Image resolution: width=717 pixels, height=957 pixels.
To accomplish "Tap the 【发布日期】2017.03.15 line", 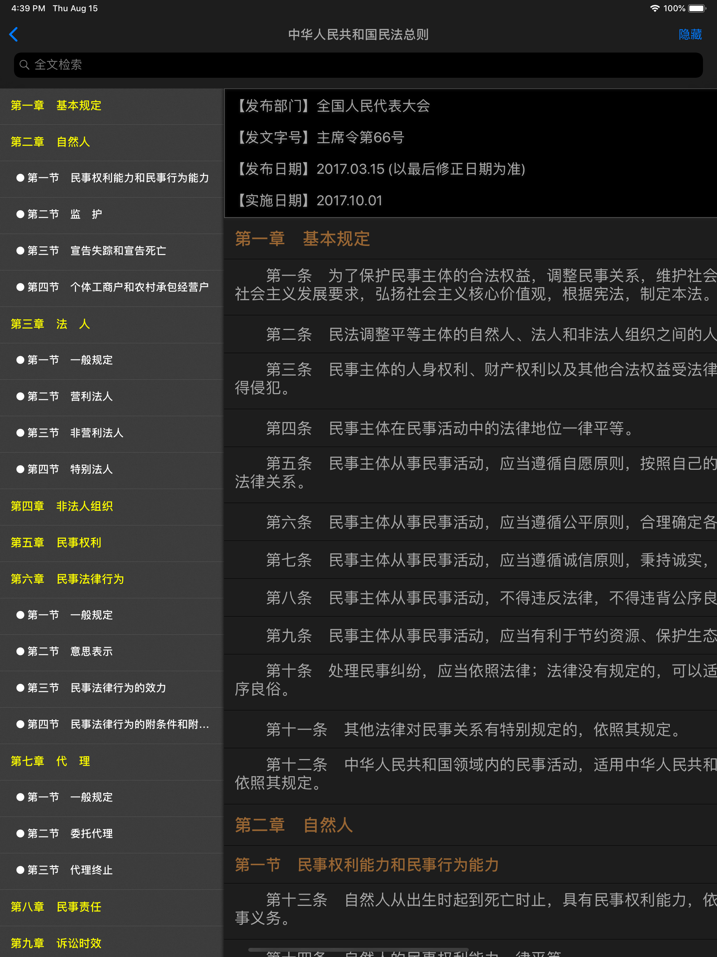I will (x=380, y=169).
